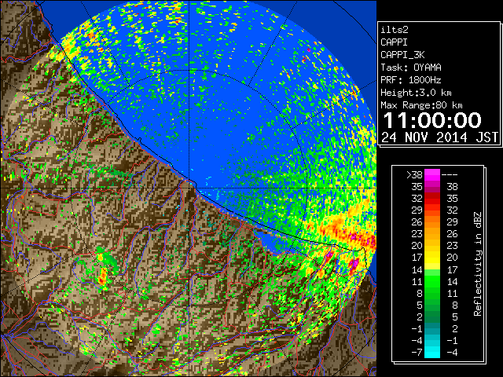Viewport: 503px width, 377px height.
Task: Click the '24 NOV 2014 JST' date
Action: 439,137
